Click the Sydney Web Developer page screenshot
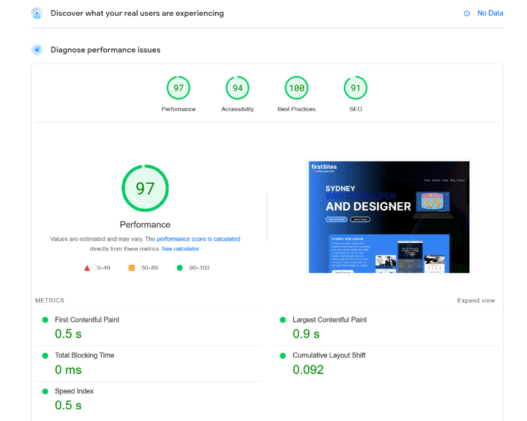Screen dimensions: 527x421 pos(389,217)
